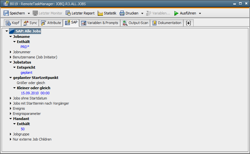The image size is (250, 154).
Task: Click the Statistik label
Action: (x=110, y=13)
